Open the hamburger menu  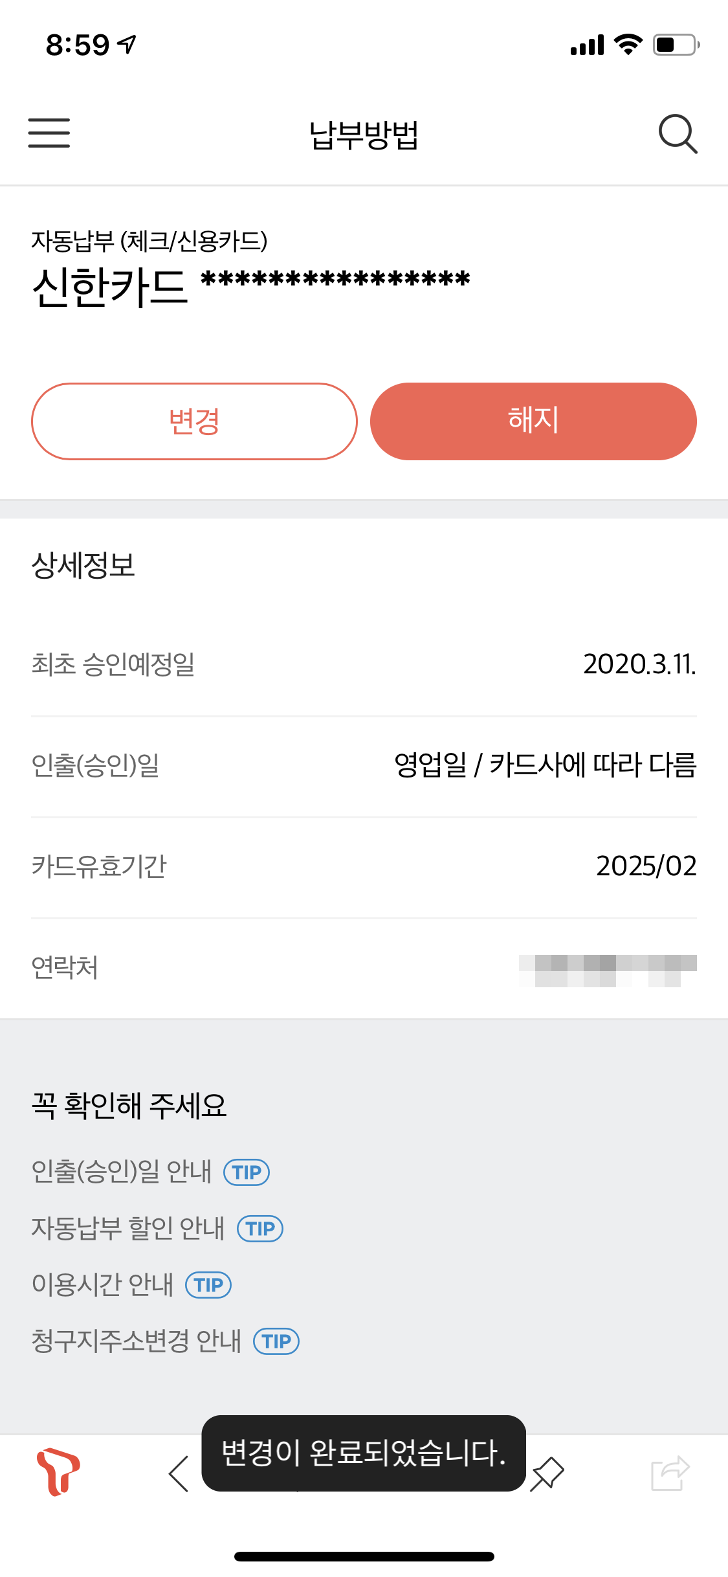pyautogui.click(x=49, y=133)
